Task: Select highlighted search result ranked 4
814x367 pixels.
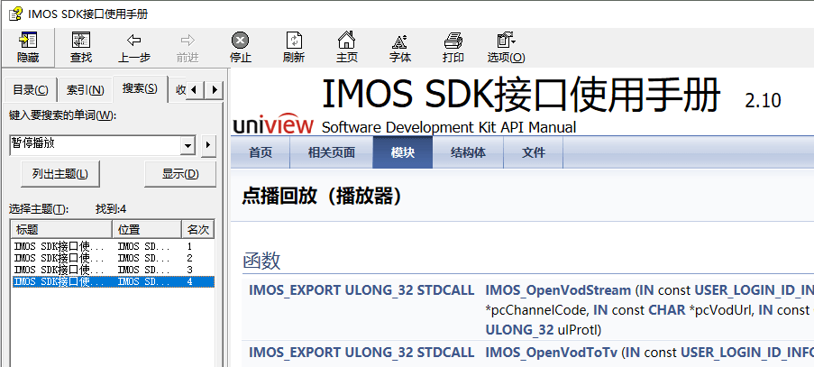Action: point(113,282)
